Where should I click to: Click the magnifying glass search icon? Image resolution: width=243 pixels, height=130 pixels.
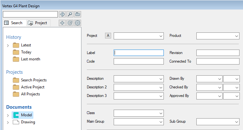70,14
